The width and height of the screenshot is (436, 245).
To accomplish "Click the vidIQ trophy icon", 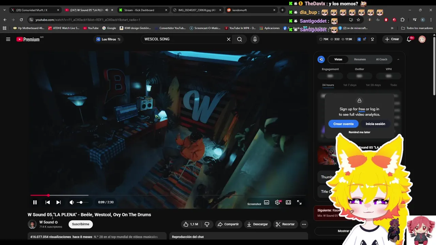I will tap(372, 39).
